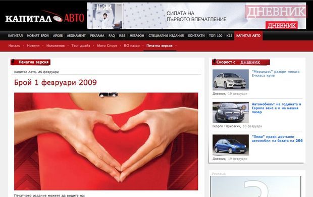
Task: Open the Реклама ad box in the sidebar
Action: coord(256,186)
